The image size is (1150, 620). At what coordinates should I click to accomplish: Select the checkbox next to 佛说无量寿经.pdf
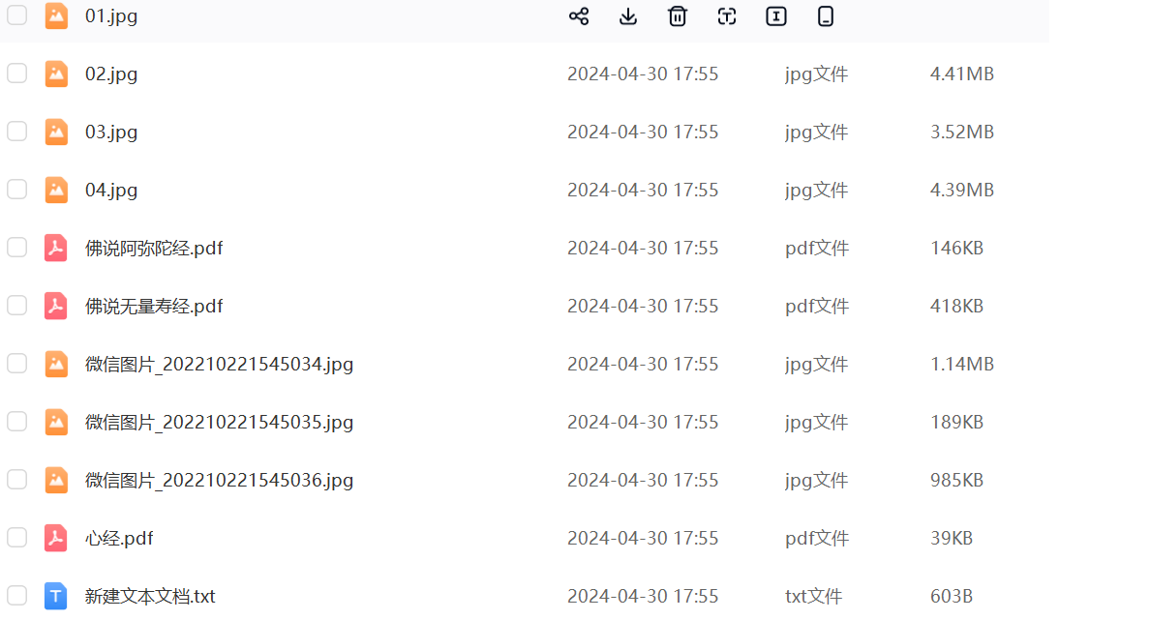pos(17,306)
